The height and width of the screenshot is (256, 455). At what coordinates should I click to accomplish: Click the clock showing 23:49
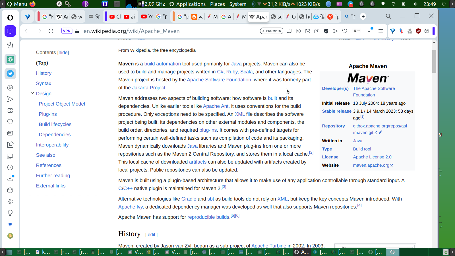430,4
